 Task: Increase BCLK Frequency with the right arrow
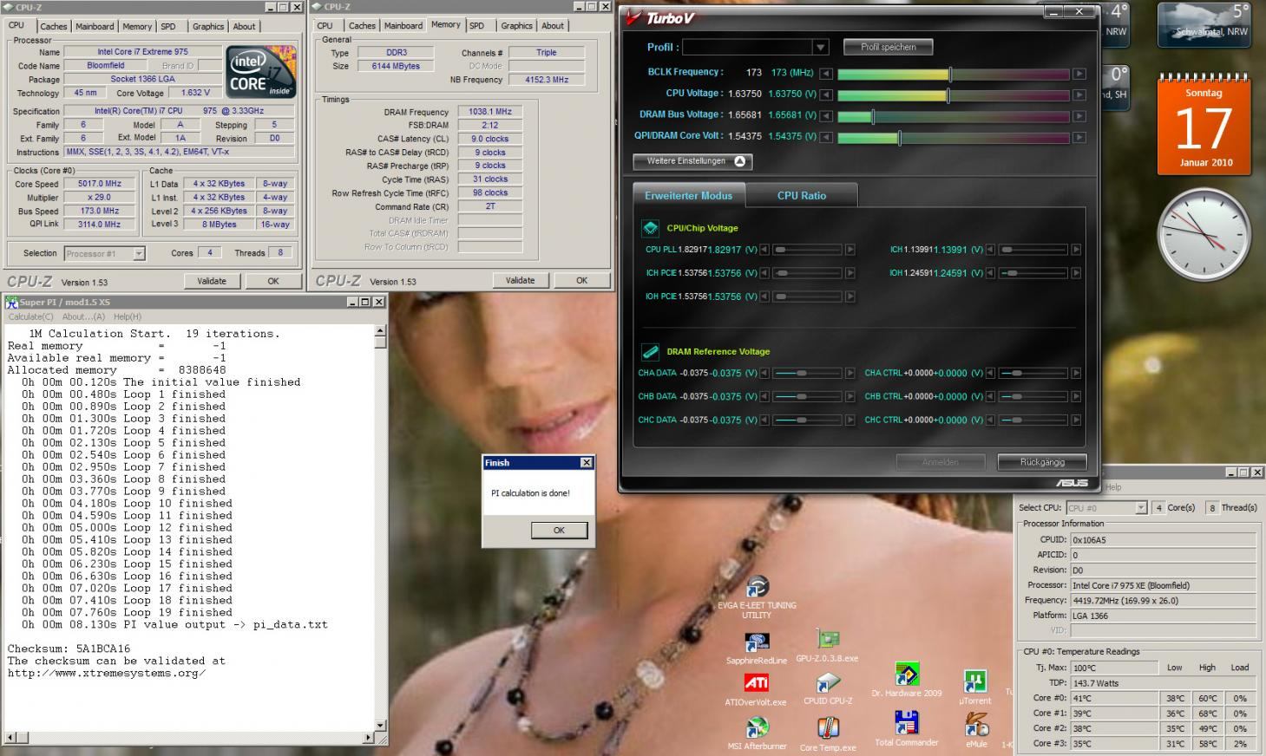(1079, 75)
